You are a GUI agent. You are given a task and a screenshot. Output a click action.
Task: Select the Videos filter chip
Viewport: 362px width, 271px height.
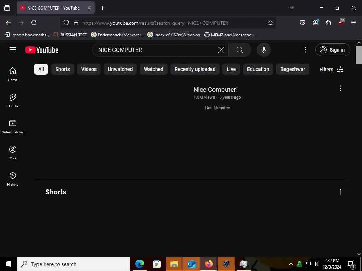pyautogui.click(x=89, y=69)
